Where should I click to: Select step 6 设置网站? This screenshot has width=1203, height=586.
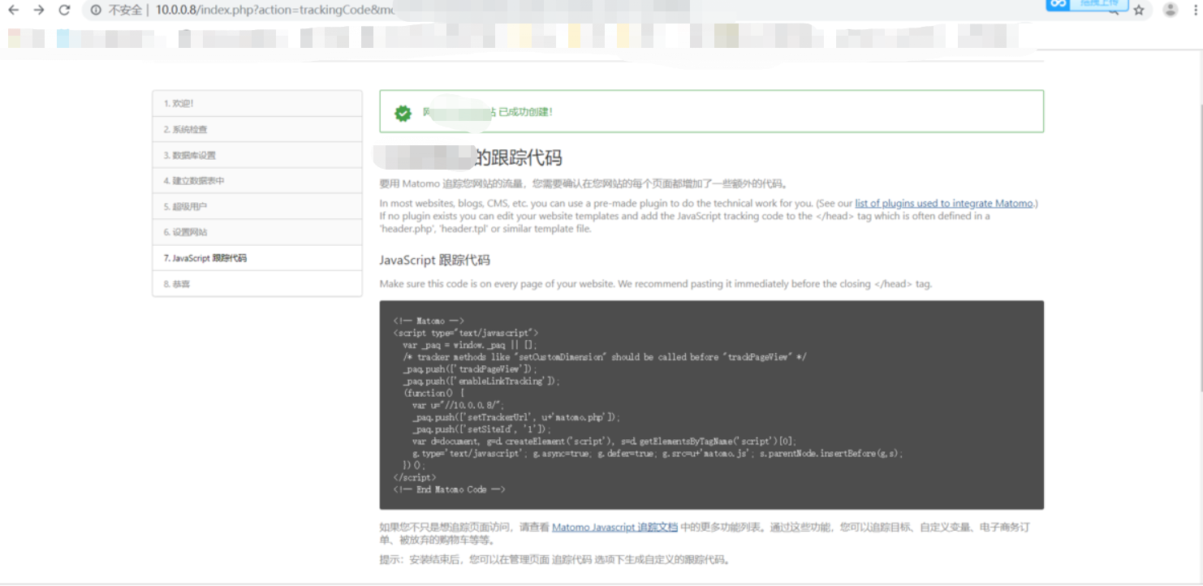point(257,232)
